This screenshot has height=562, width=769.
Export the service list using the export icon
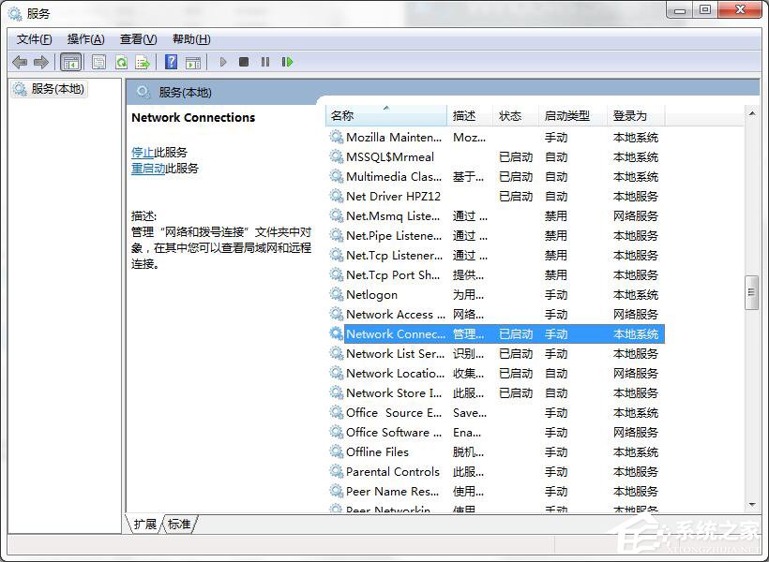click(x=143, y=62)
